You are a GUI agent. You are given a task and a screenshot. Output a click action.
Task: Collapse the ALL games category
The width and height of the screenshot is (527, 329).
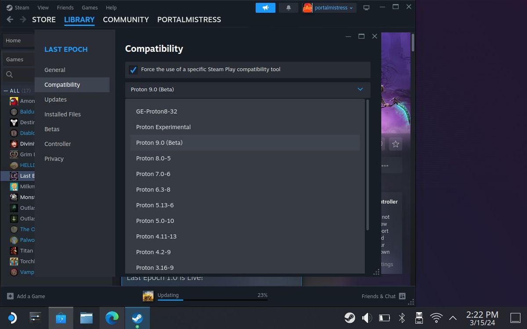point(6,91)
